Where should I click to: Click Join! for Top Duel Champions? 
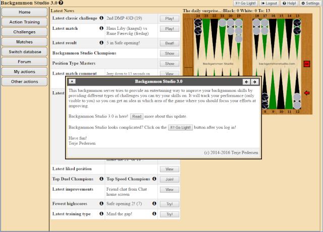click(170, 180)
